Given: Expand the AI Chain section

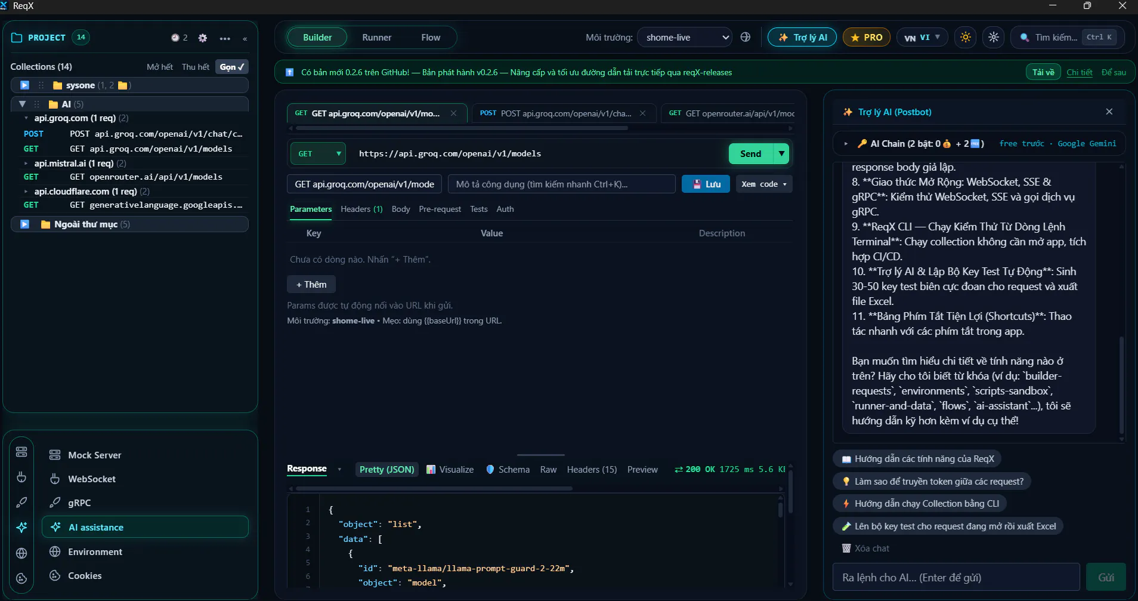Looking at the screenshot, I should pyautogui.click(x=846, y=144).
